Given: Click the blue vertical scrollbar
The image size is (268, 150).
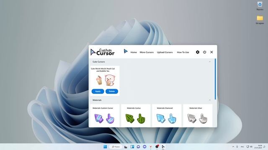Looking at the screenshot, I should point(215,79).
